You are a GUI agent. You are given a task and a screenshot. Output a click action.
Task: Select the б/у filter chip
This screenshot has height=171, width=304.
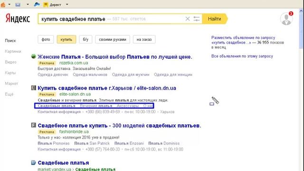(x=85, y=39)
